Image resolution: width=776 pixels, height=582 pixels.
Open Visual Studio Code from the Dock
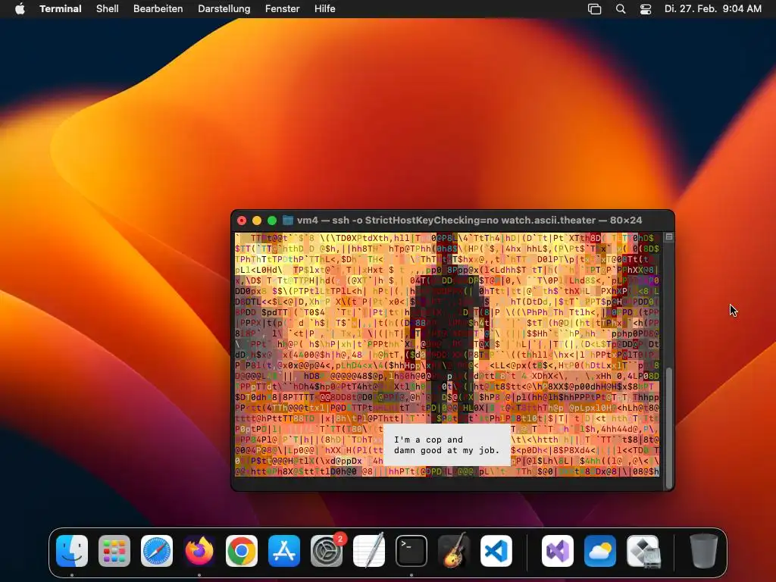(x=496, y=551)
